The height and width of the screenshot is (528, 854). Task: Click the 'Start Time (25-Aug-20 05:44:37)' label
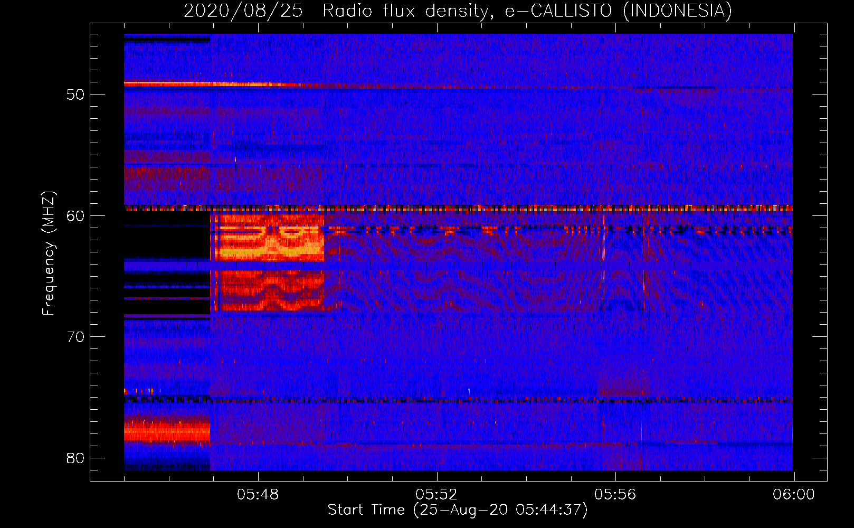[x=458, y=510]
